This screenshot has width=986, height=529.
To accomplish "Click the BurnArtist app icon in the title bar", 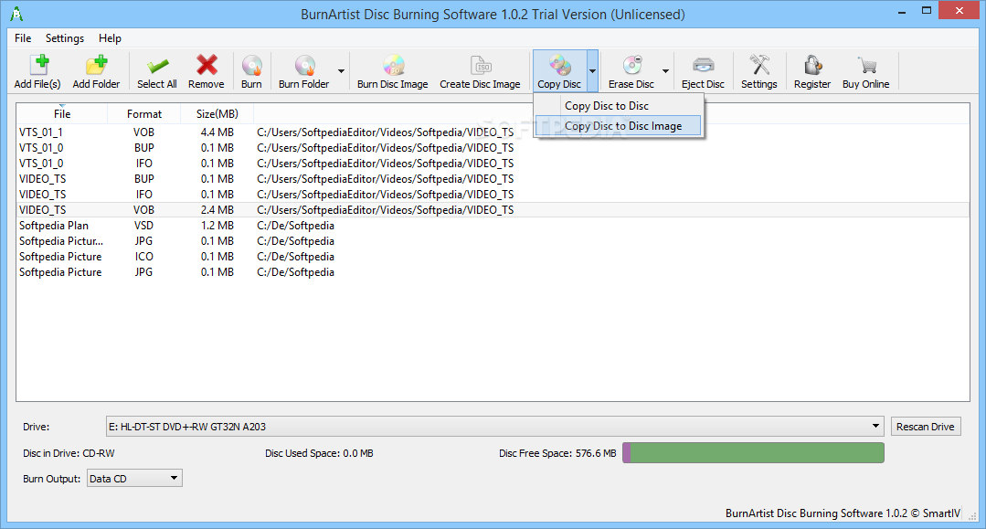I will [17, 14].
